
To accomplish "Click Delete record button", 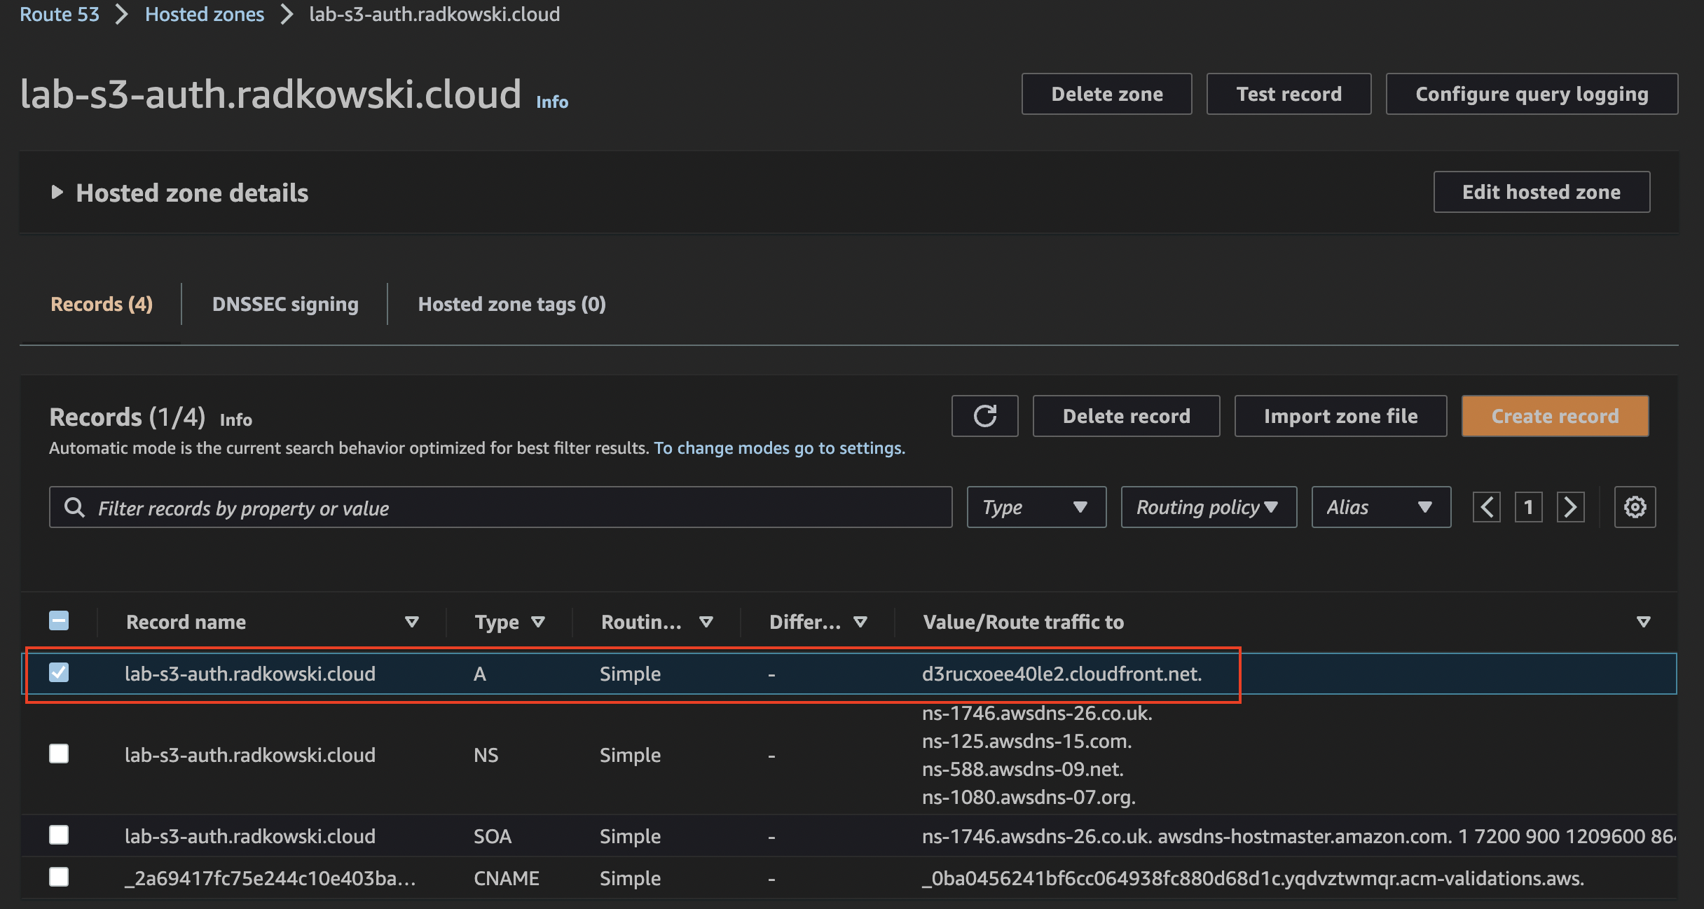I will pos(1126,416).
